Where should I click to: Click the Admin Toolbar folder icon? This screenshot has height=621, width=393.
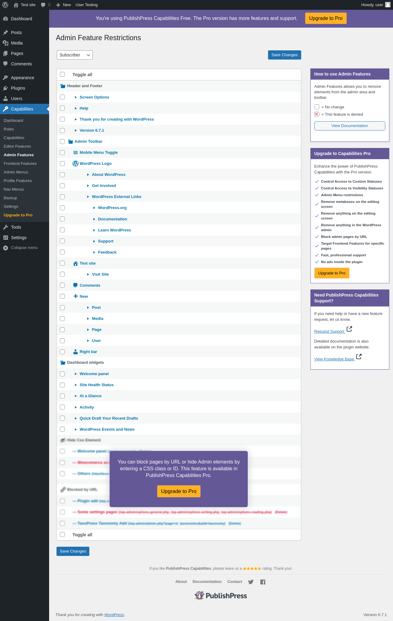pos(71,142)
